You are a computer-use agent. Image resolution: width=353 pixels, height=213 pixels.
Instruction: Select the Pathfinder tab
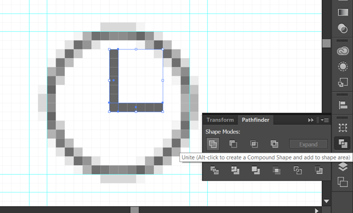(x=255, y=119)
